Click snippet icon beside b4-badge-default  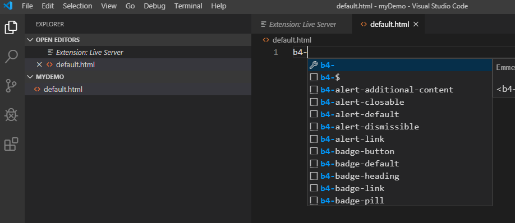(x=314, y=164)
